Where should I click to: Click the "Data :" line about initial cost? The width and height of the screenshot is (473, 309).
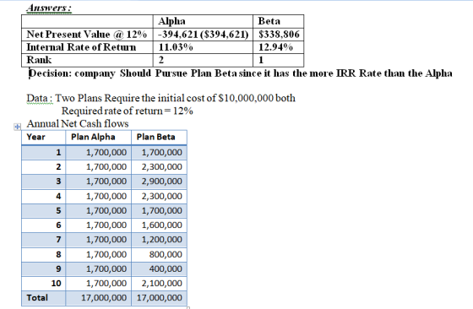[x=160, y=98]
